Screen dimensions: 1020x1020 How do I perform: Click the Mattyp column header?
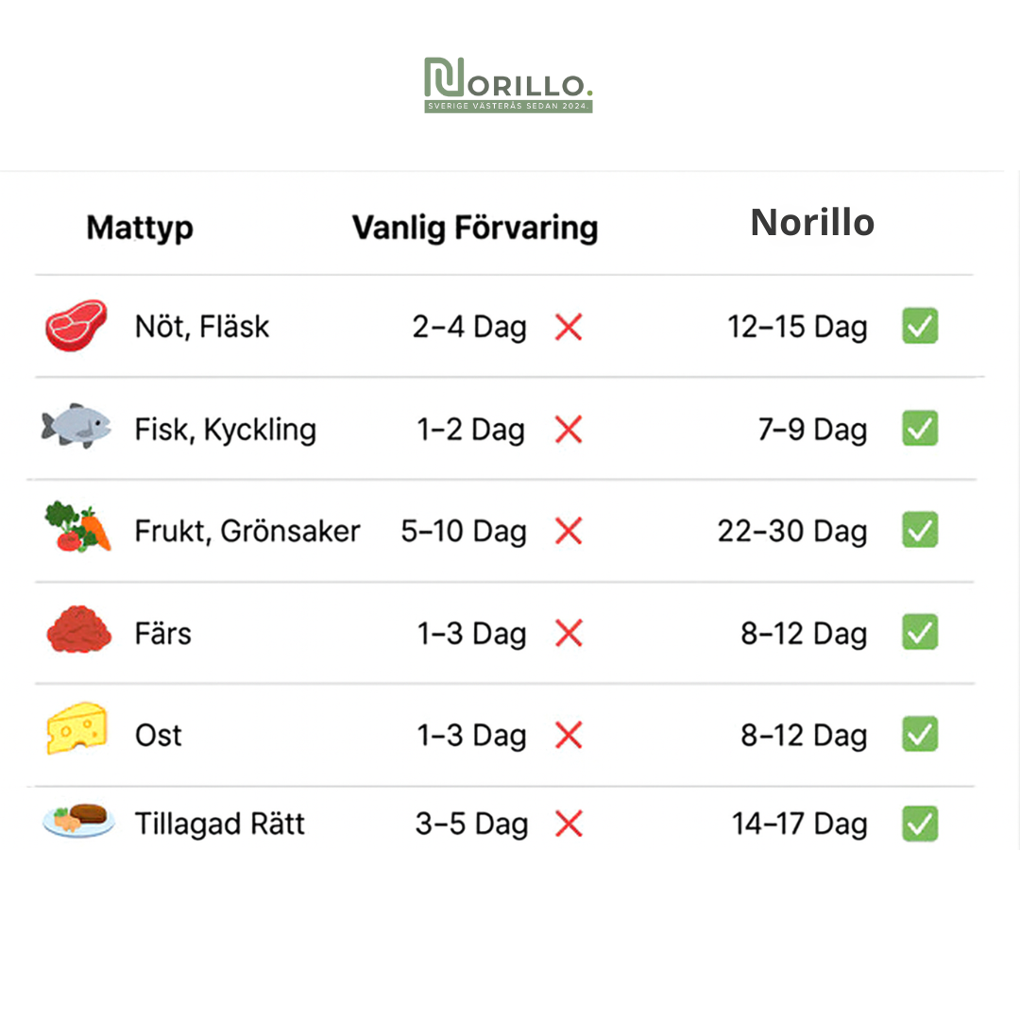(140, 228)
